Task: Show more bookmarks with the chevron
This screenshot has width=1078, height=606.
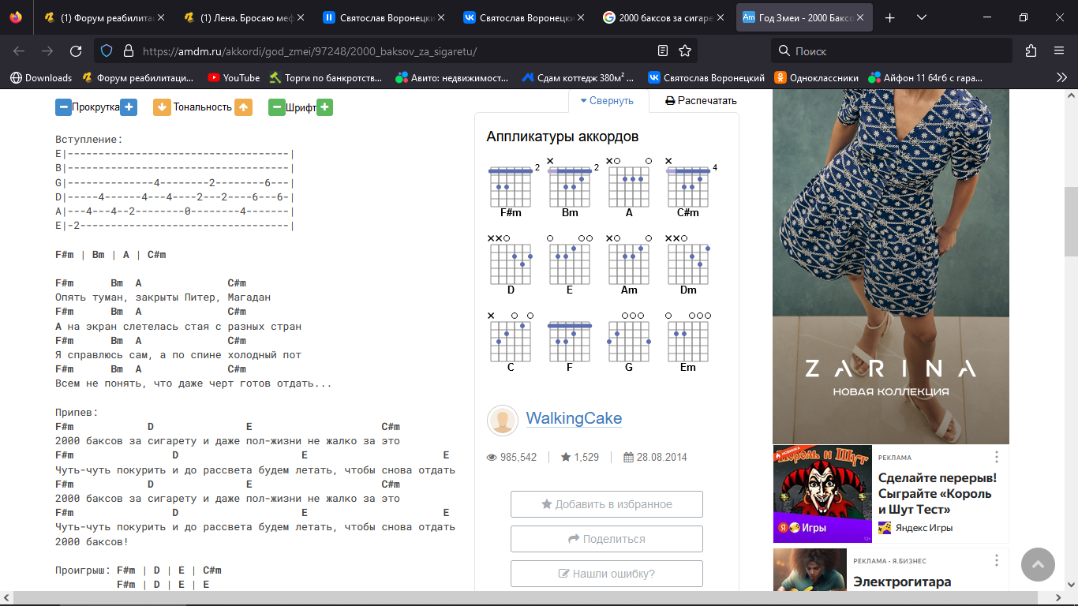Action: click(1061, 77)
